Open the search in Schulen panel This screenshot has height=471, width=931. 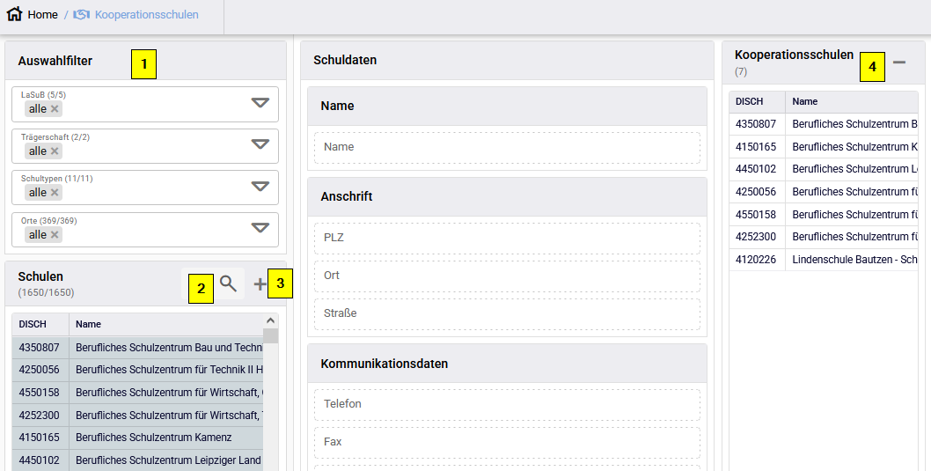pyautogui.click(x=228, y=283)
